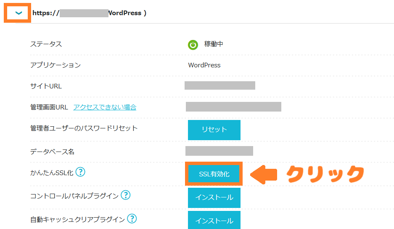The height and width of the screenshot is (229, 394).
Task: Click the 稼働中 status text
Action: click(214, 44)
